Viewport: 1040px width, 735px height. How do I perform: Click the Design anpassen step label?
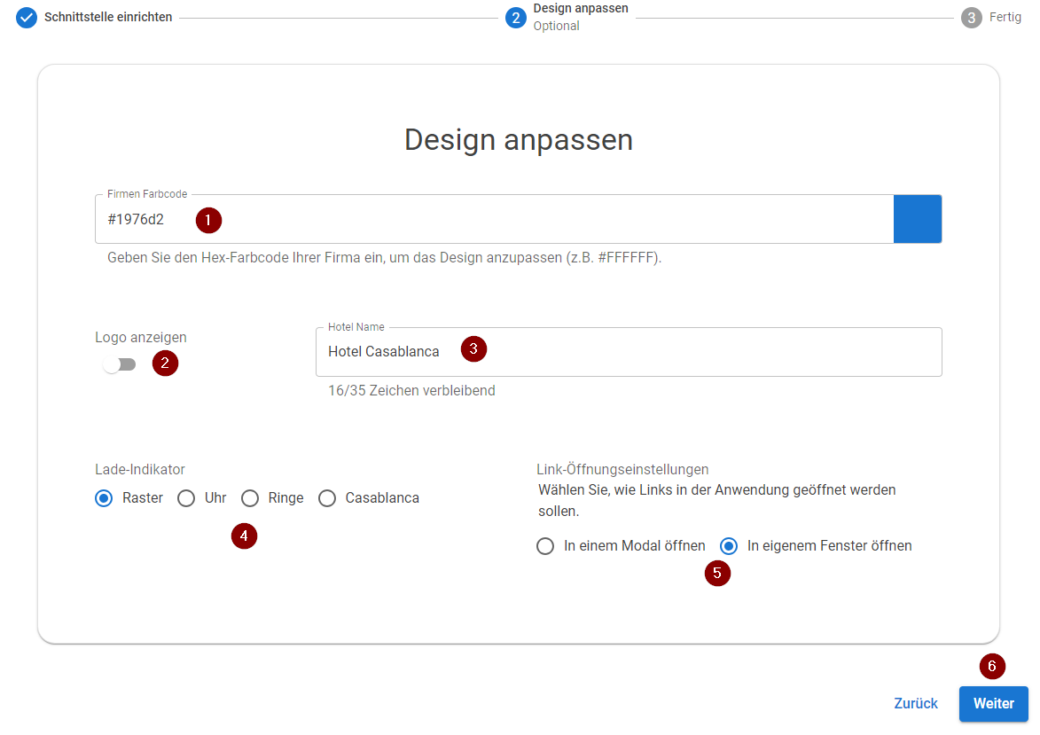pyautogui.click(x=581, y=8)
